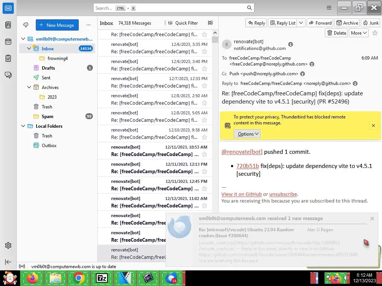Star the 12/8/2023, 5:05 AM message
The height and width of the screenshot is (286, 382).
(204, 120)
